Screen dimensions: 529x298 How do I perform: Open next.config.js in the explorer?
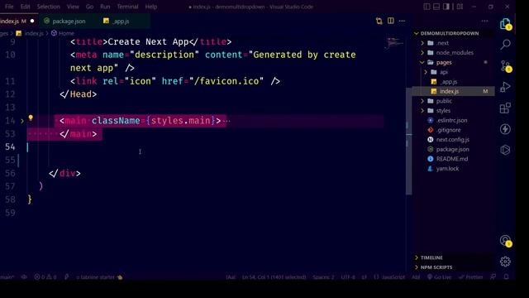pos(454,140)
